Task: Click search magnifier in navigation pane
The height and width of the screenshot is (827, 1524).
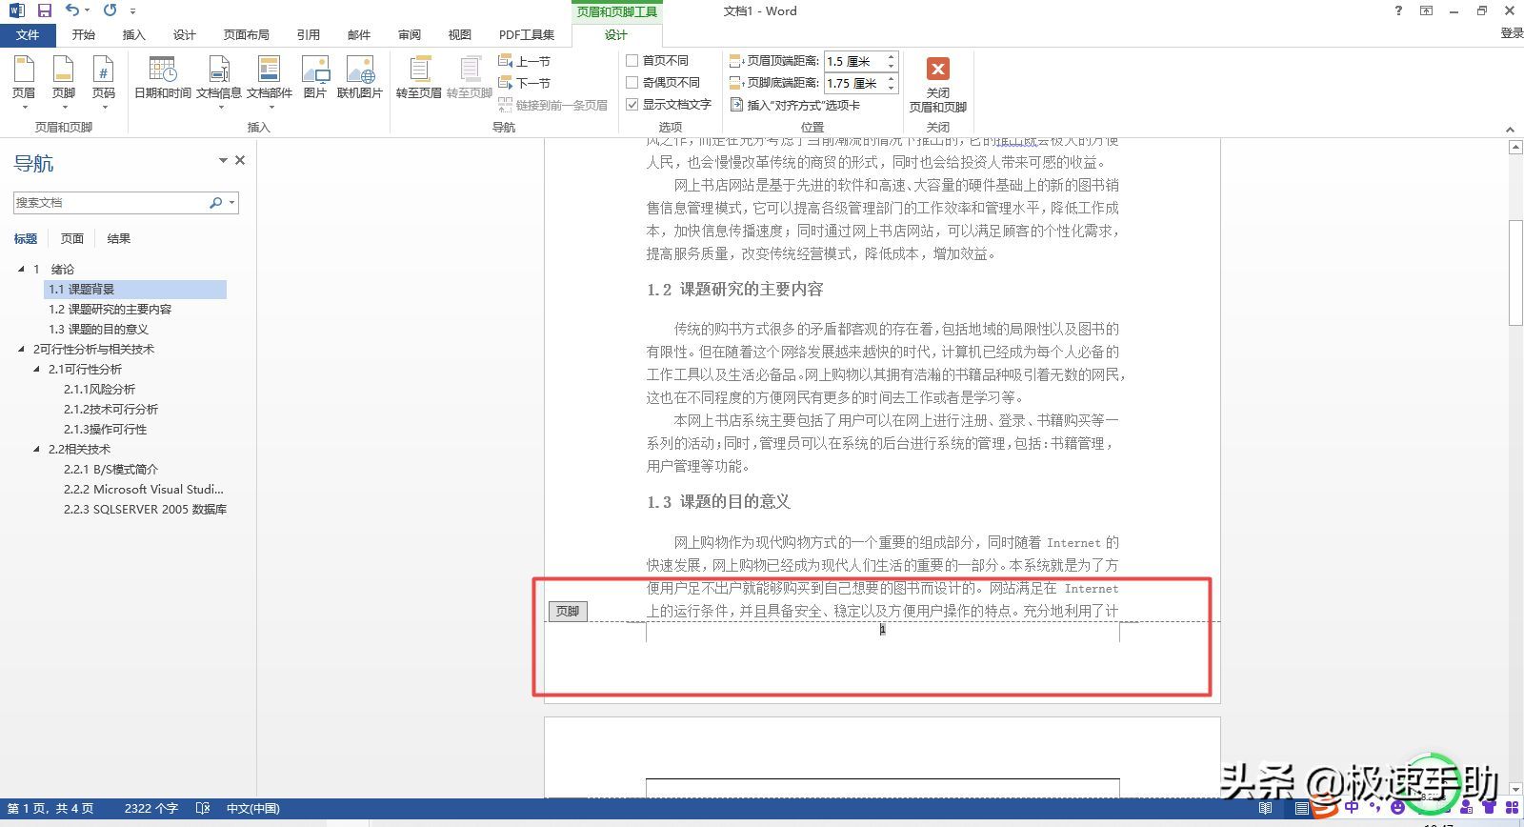Action: [215, 202]
